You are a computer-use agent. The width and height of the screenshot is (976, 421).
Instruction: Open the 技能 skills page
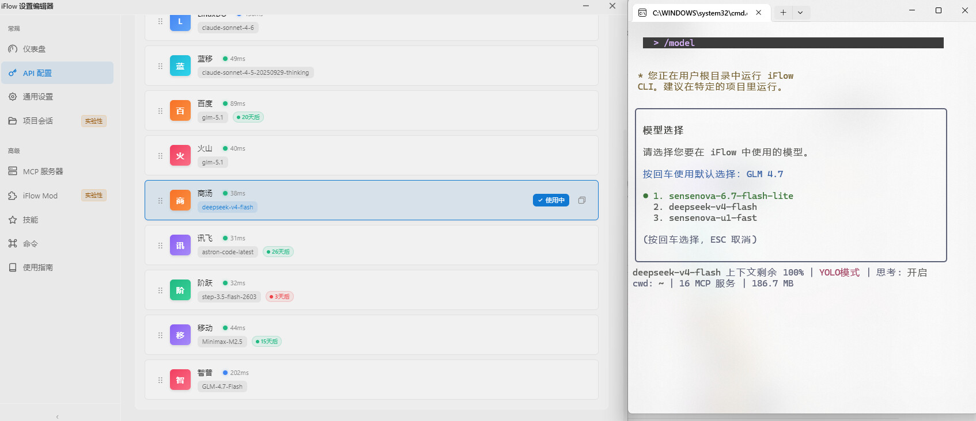[x=57, y=220]
